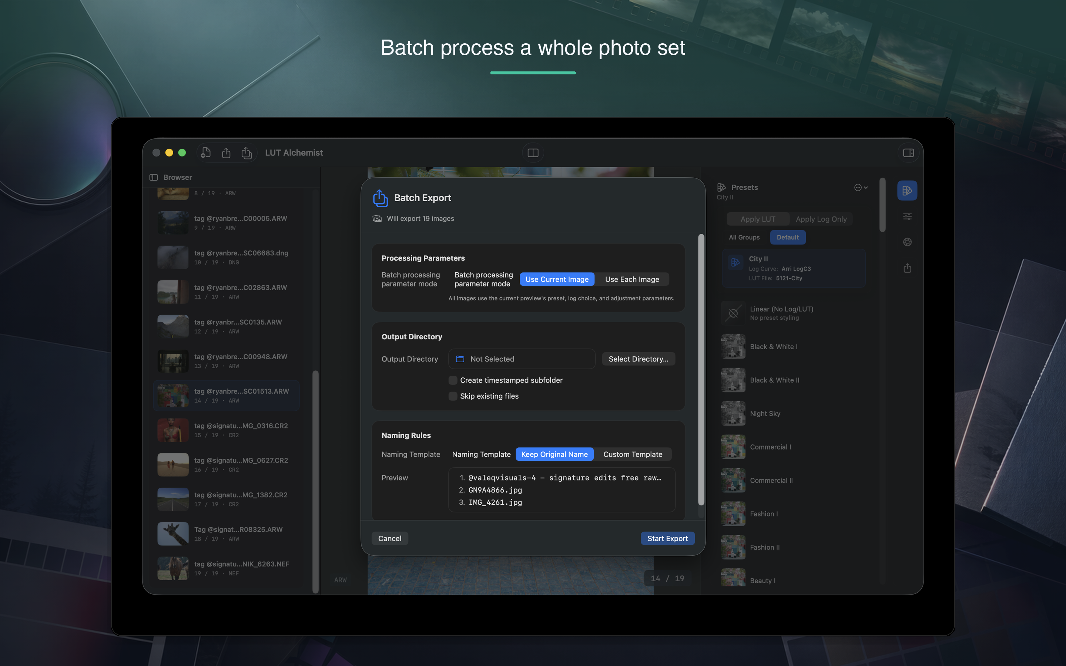Click the 14 / 19 image counter

coord(667,578)
